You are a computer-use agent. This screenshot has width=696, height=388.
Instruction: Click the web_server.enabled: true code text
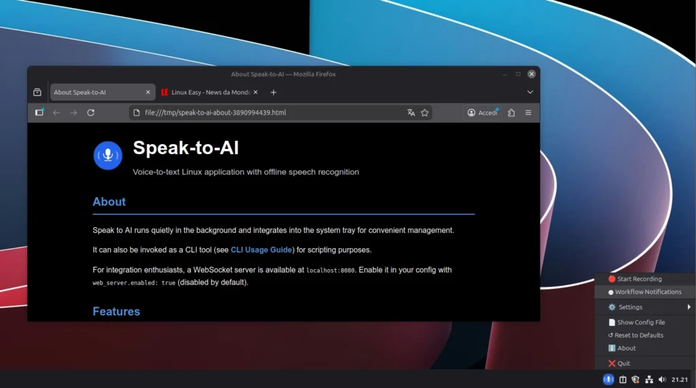[134, 283]
